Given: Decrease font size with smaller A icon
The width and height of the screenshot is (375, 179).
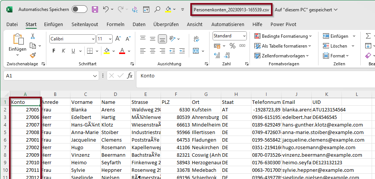Looking at the screenshot, I should (128, 39).
